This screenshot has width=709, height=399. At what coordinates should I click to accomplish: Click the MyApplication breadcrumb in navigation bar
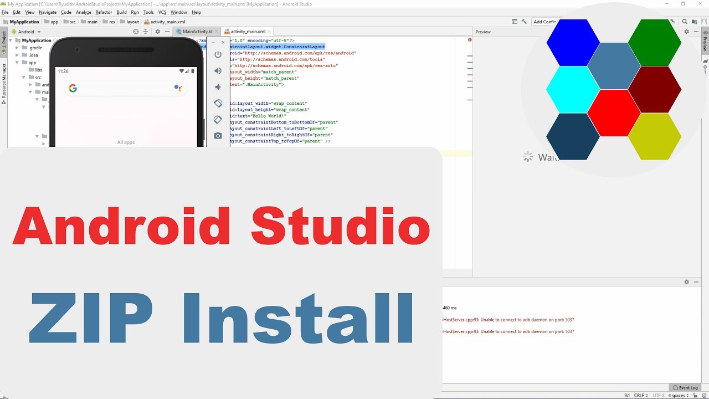point(20,22)
